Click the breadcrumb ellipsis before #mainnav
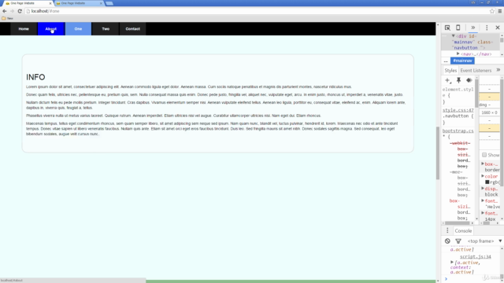This screenshot has height=283, width=504. 446,61
